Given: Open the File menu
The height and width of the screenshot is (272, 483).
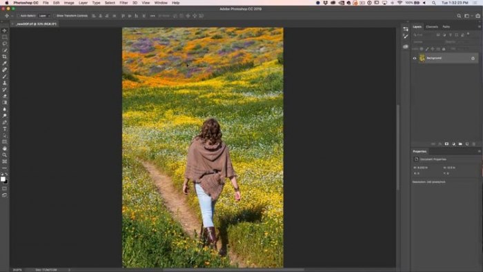Looking at the screenshot, I should click(x=46, y=3).
